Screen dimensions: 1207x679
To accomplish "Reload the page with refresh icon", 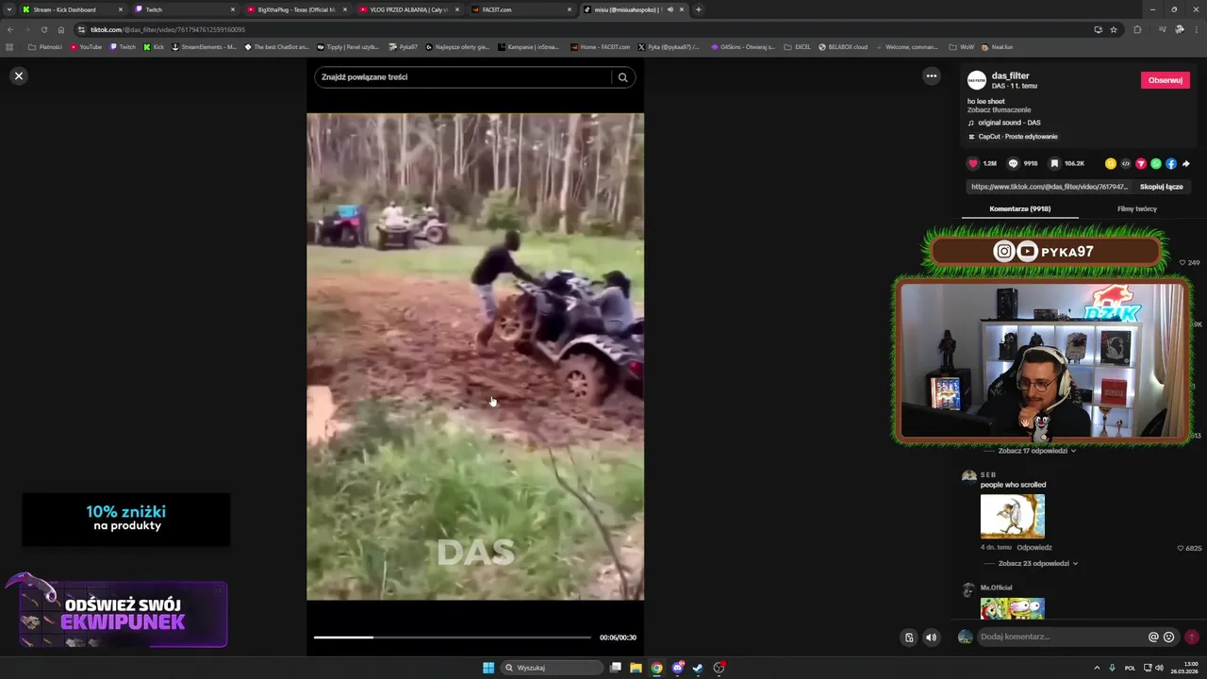I will click(x=43, y=29).
